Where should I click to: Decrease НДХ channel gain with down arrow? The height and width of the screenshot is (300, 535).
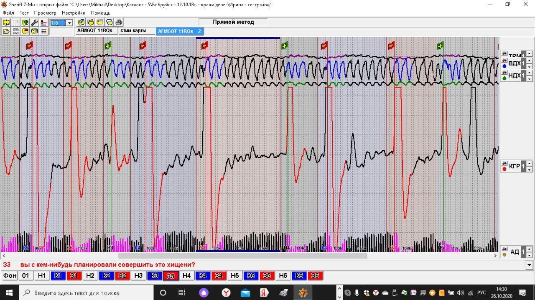pyautogui.click(x=529, y=78)
